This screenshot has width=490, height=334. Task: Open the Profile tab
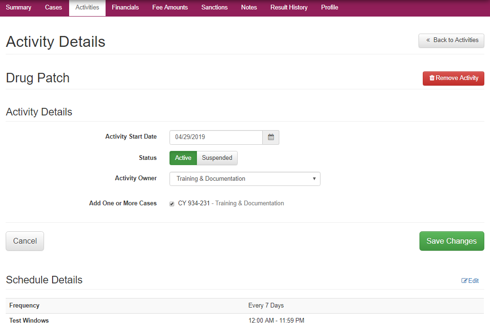click(330, 8)
